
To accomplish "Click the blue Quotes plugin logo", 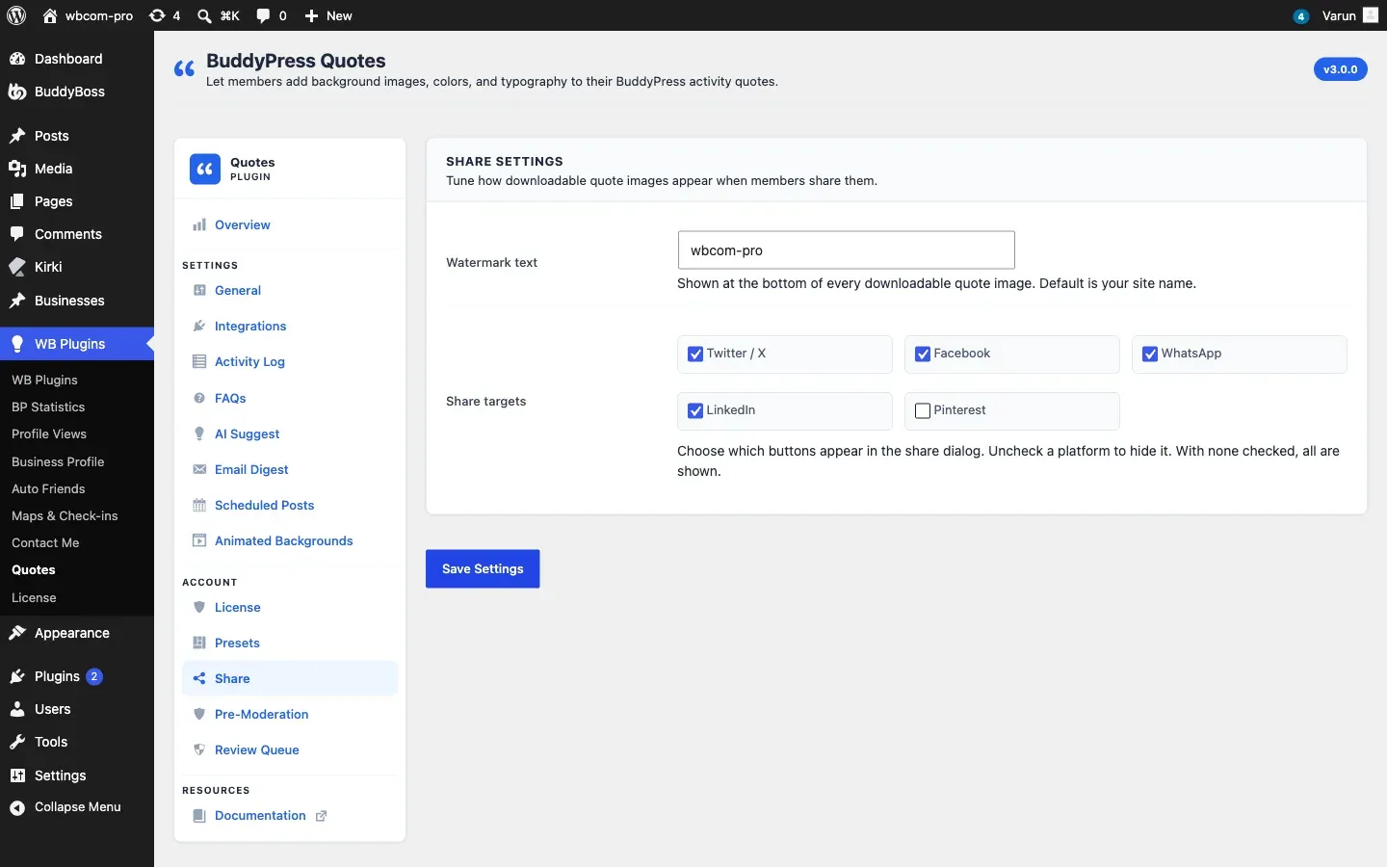I will coord(205,170).
